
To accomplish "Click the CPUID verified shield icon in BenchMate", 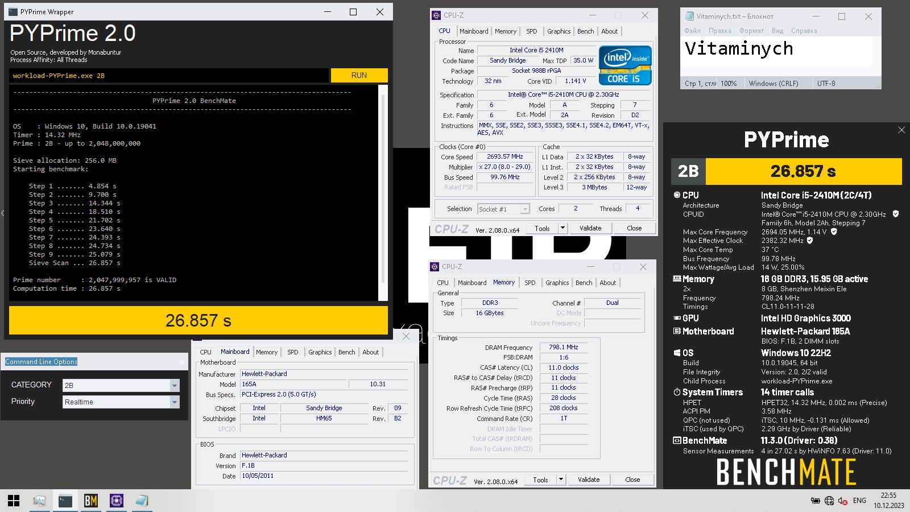I will point(896,214).
